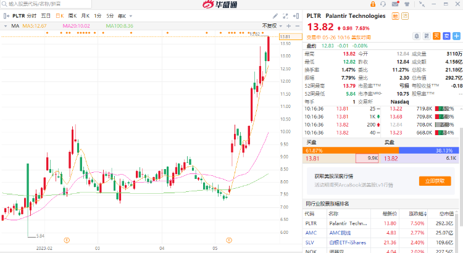
Task: Click the 最新价 column header
Action: [390, 214]
